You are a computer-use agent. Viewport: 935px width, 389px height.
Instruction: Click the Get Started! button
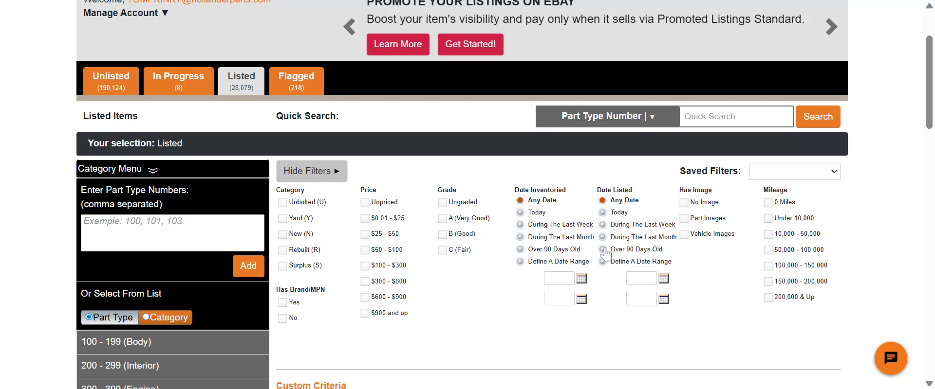[470, 44]
